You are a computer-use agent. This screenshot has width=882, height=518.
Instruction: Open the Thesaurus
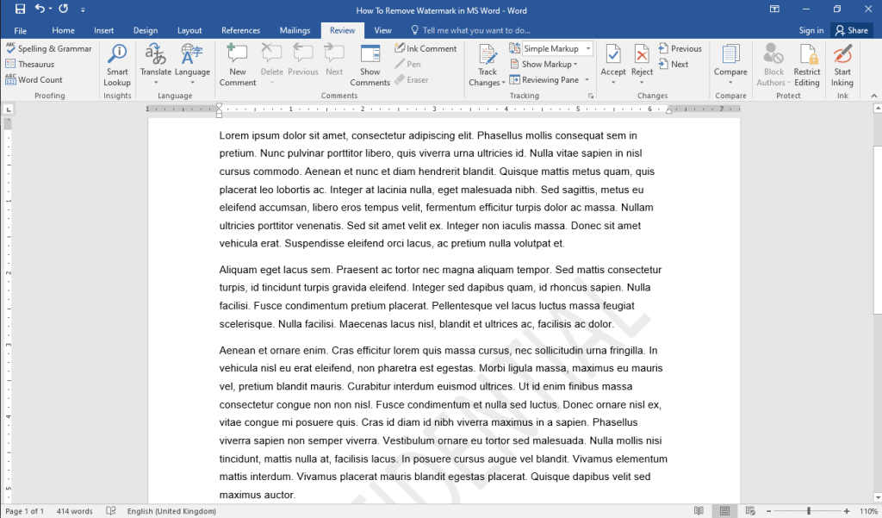pos(30,64)
